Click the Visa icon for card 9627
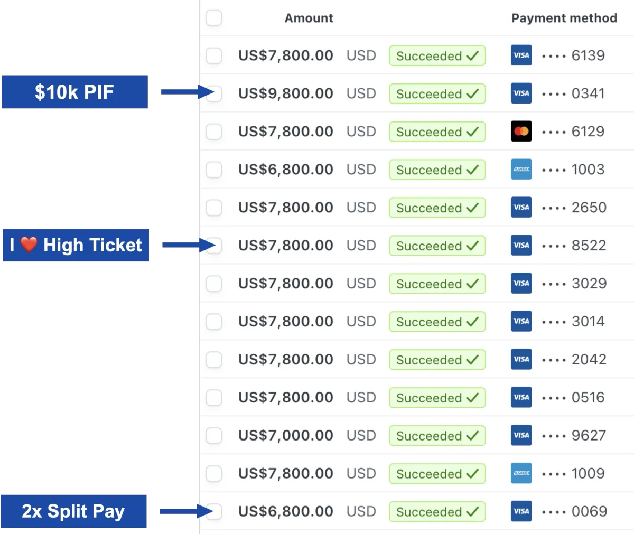The height and width of the screenshot is (534, 634). [521, 436]
